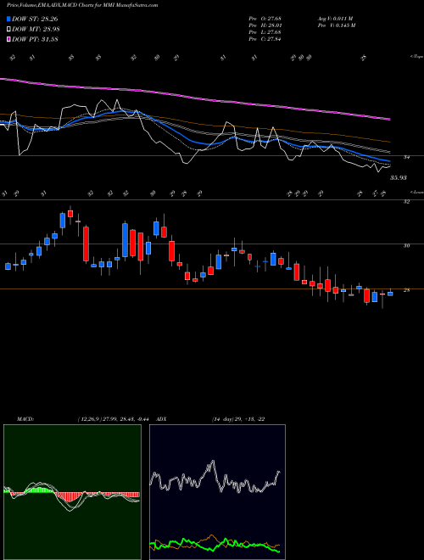Click the 'MACD:' indicator heading
The width and height of the screenshot is (424, 560).
pos(25,419)
